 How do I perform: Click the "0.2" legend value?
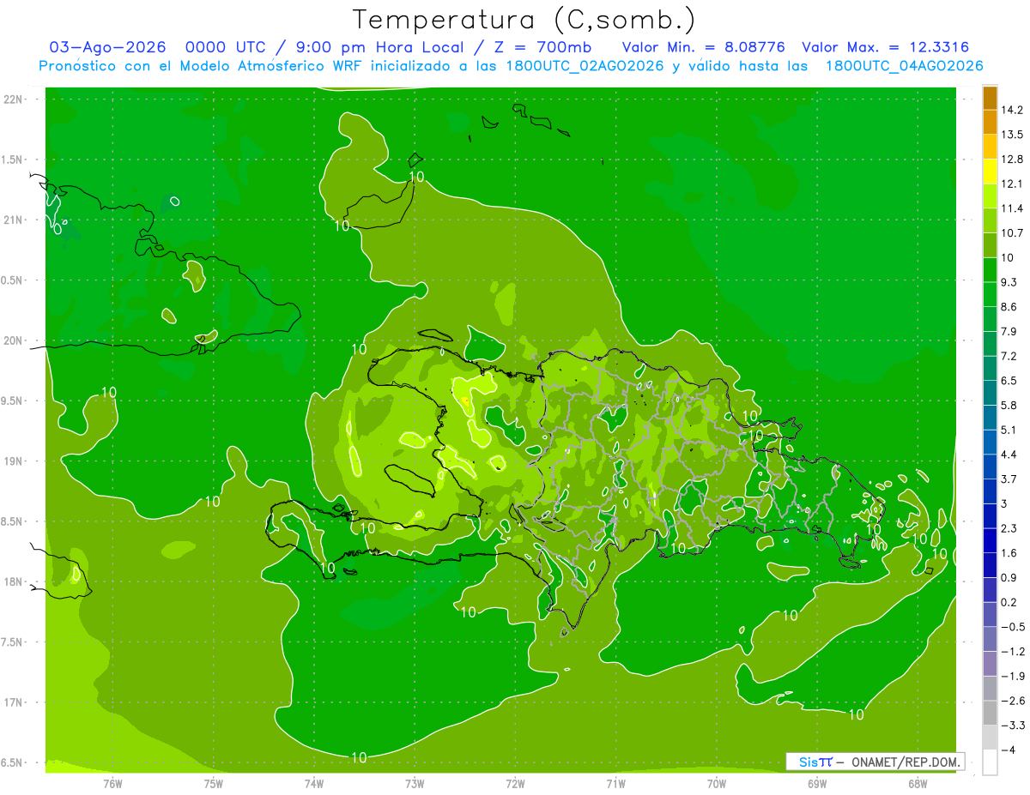1009,602
